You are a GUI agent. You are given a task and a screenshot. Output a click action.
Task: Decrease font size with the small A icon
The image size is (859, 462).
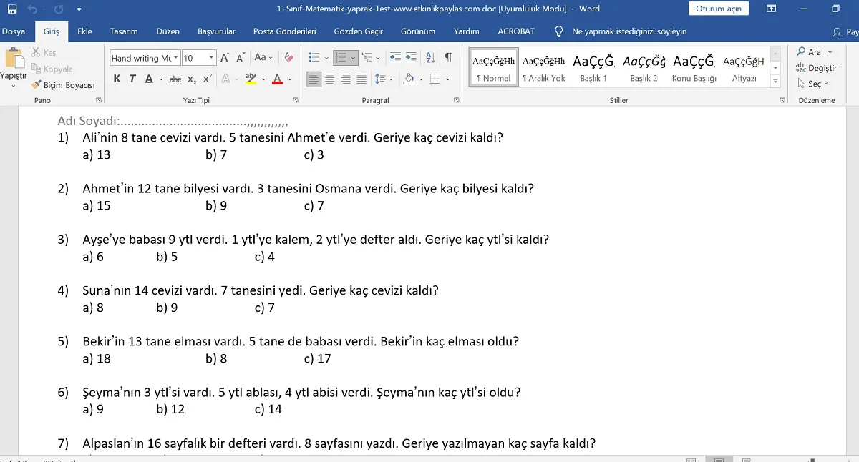click(240, 58)
